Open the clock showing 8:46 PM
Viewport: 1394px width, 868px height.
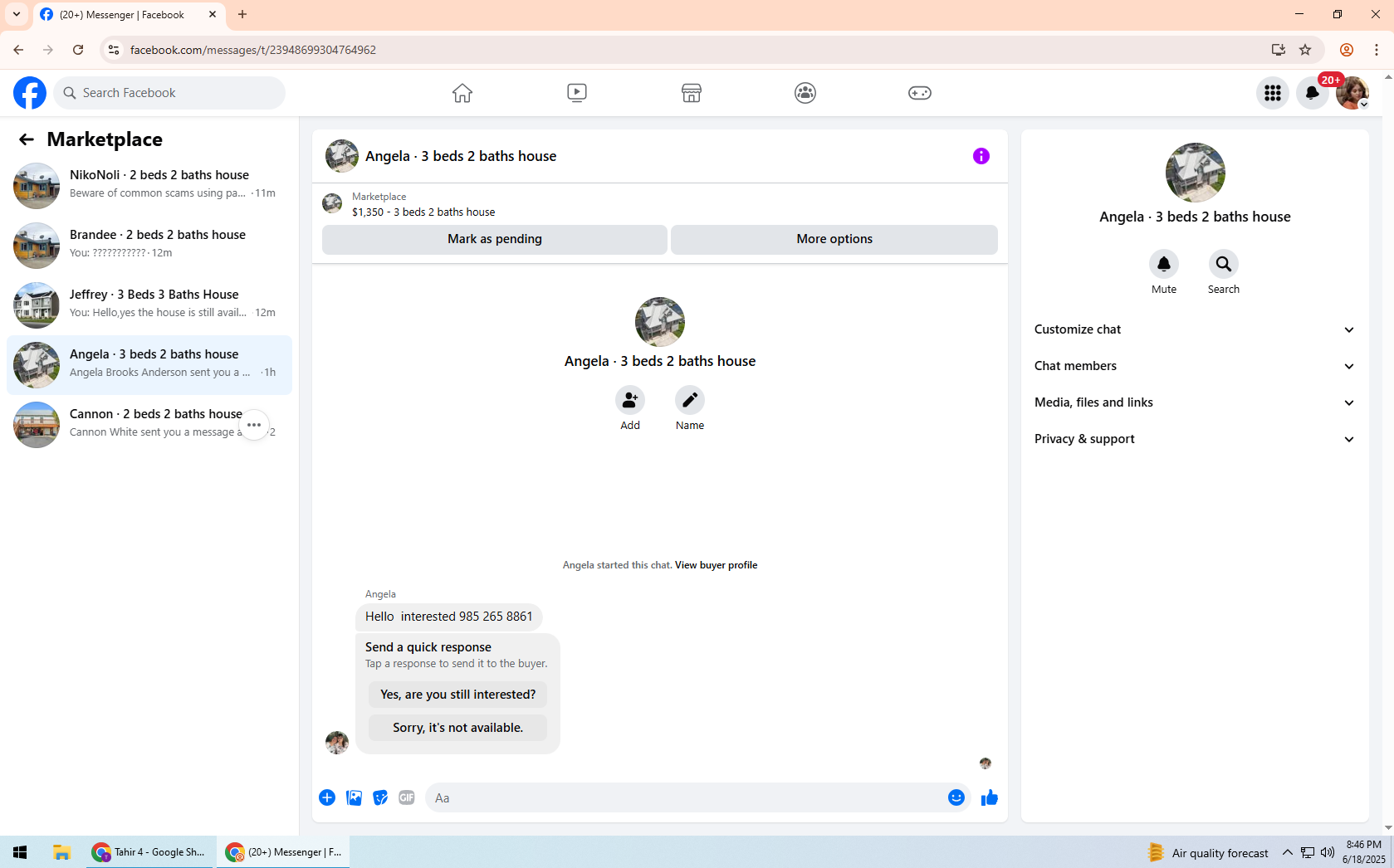click(x=1364, y=852)
